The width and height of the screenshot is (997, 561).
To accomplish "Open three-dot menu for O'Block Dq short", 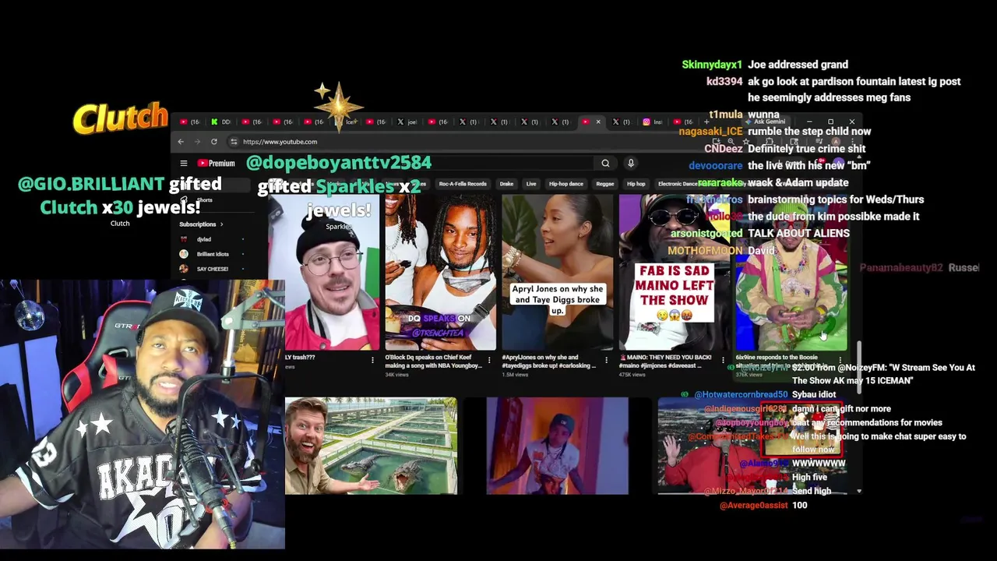I will click(489, 360).
